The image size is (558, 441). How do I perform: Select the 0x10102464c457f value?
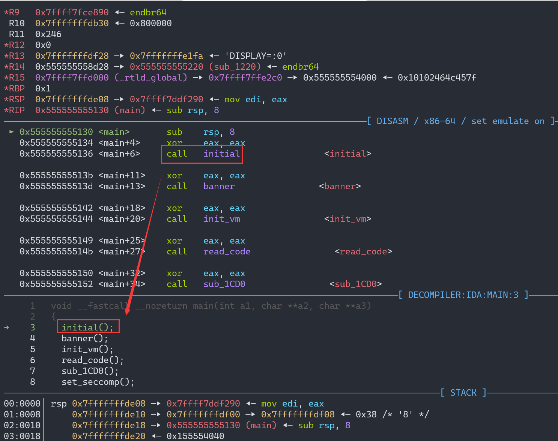[x=437, y=78]
